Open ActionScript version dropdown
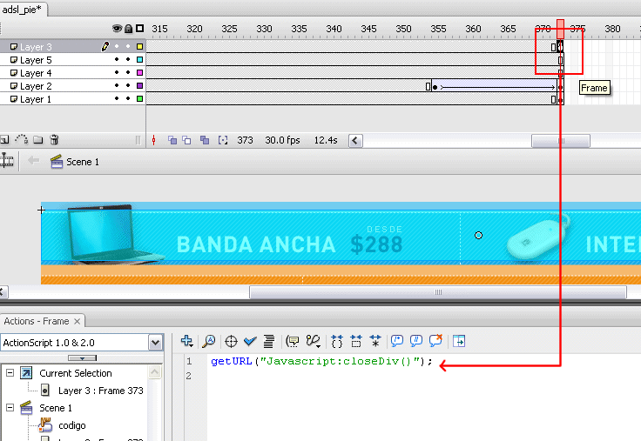The width and height of the screenshot is (641, 441). pos(155,343)
